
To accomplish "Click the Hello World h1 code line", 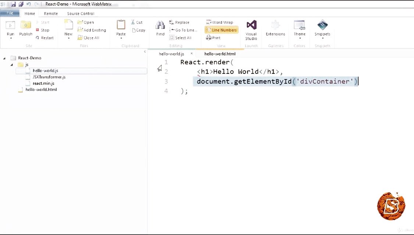I will pyautogui.click(x=240, y=72).
